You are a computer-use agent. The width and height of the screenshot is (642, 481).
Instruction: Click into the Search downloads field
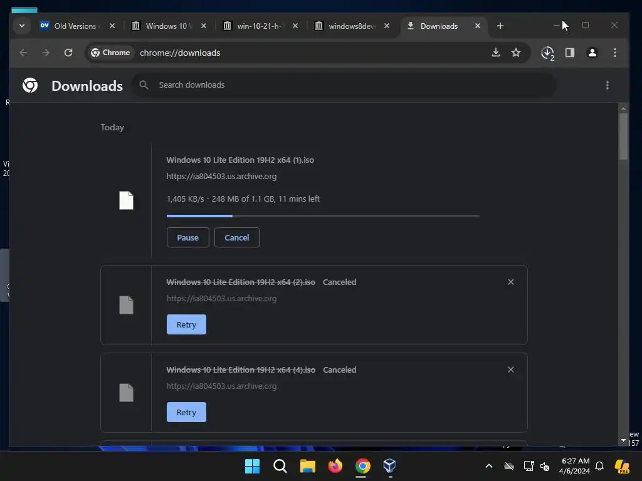(x=344, y=85)
